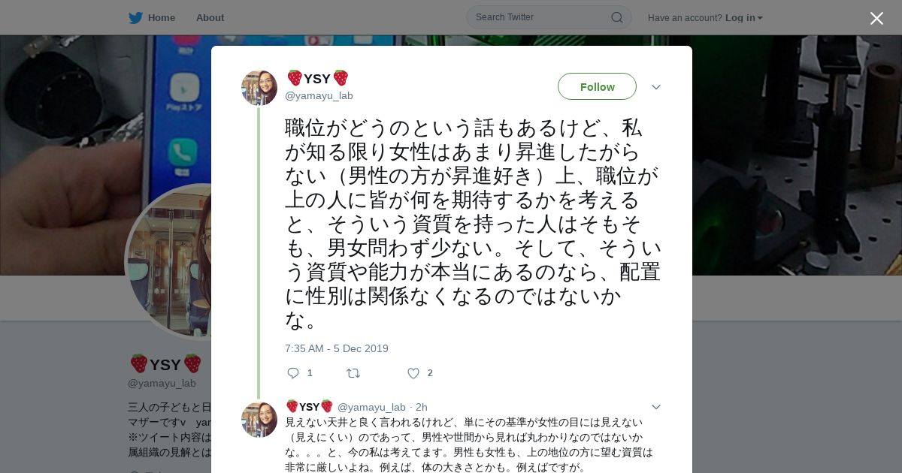902x473 pixels.
Task: Open the 7:35 AM - 5 Dec 2019 timestamp link
Action: [x=337, y=348]
